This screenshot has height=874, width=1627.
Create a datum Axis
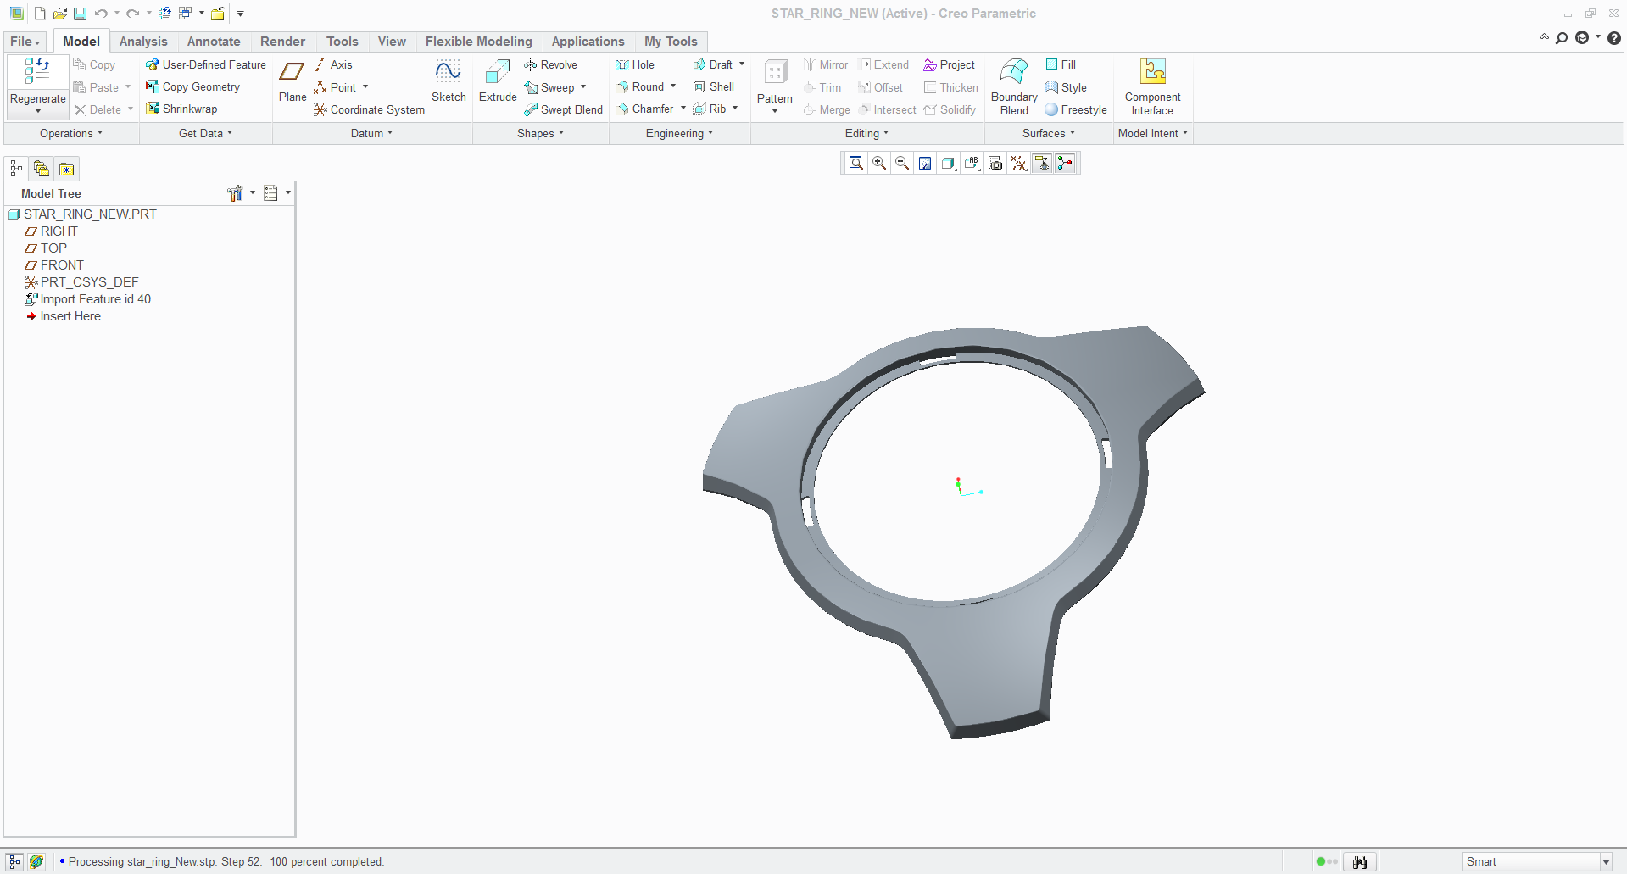click(x=333, y=64)
